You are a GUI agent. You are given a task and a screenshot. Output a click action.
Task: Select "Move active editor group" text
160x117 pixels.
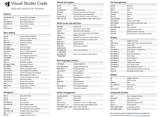[x=81, y=109]
